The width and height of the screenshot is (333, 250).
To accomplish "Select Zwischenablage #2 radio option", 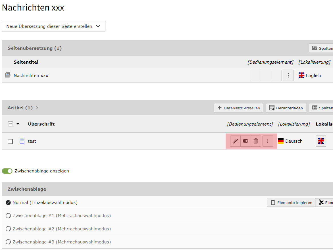I will (x=8, y=229).
